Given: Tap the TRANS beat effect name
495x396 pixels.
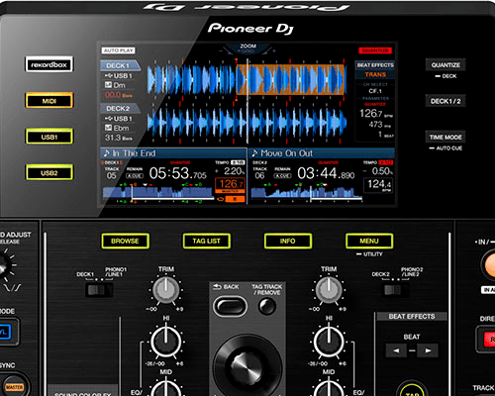Looking at the screenshot, I should (x=375, y=74).
